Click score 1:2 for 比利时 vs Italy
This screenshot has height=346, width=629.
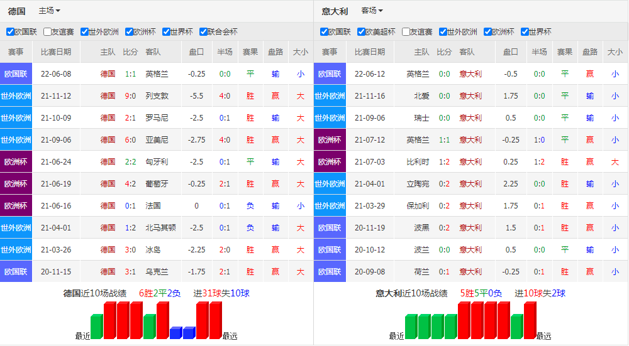(x=444, y=162)
